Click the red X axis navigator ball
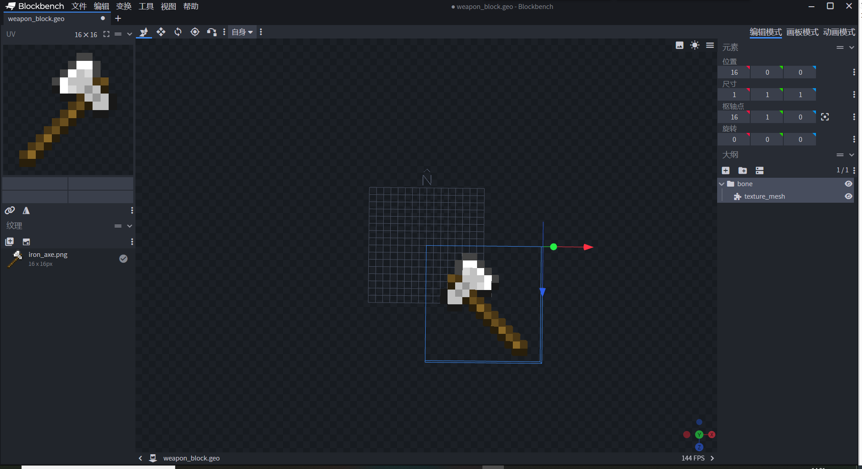This screenshot has height=469, width=862. tap(712, 435)
